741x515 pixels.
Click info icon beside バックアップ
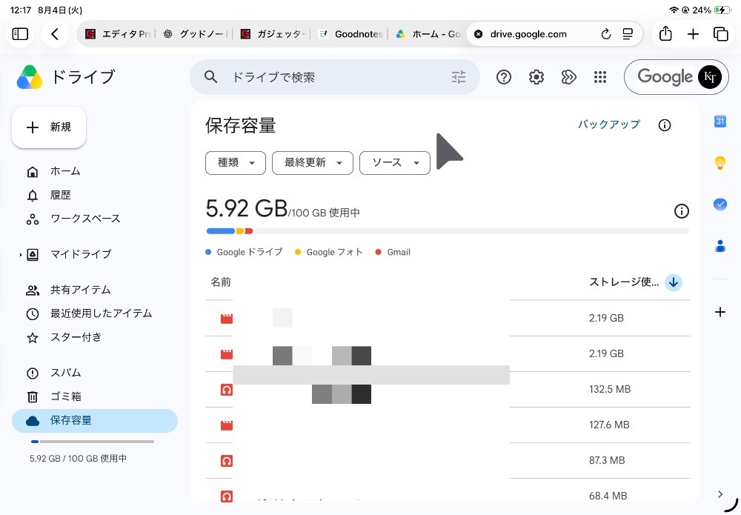tap(665, 125)
